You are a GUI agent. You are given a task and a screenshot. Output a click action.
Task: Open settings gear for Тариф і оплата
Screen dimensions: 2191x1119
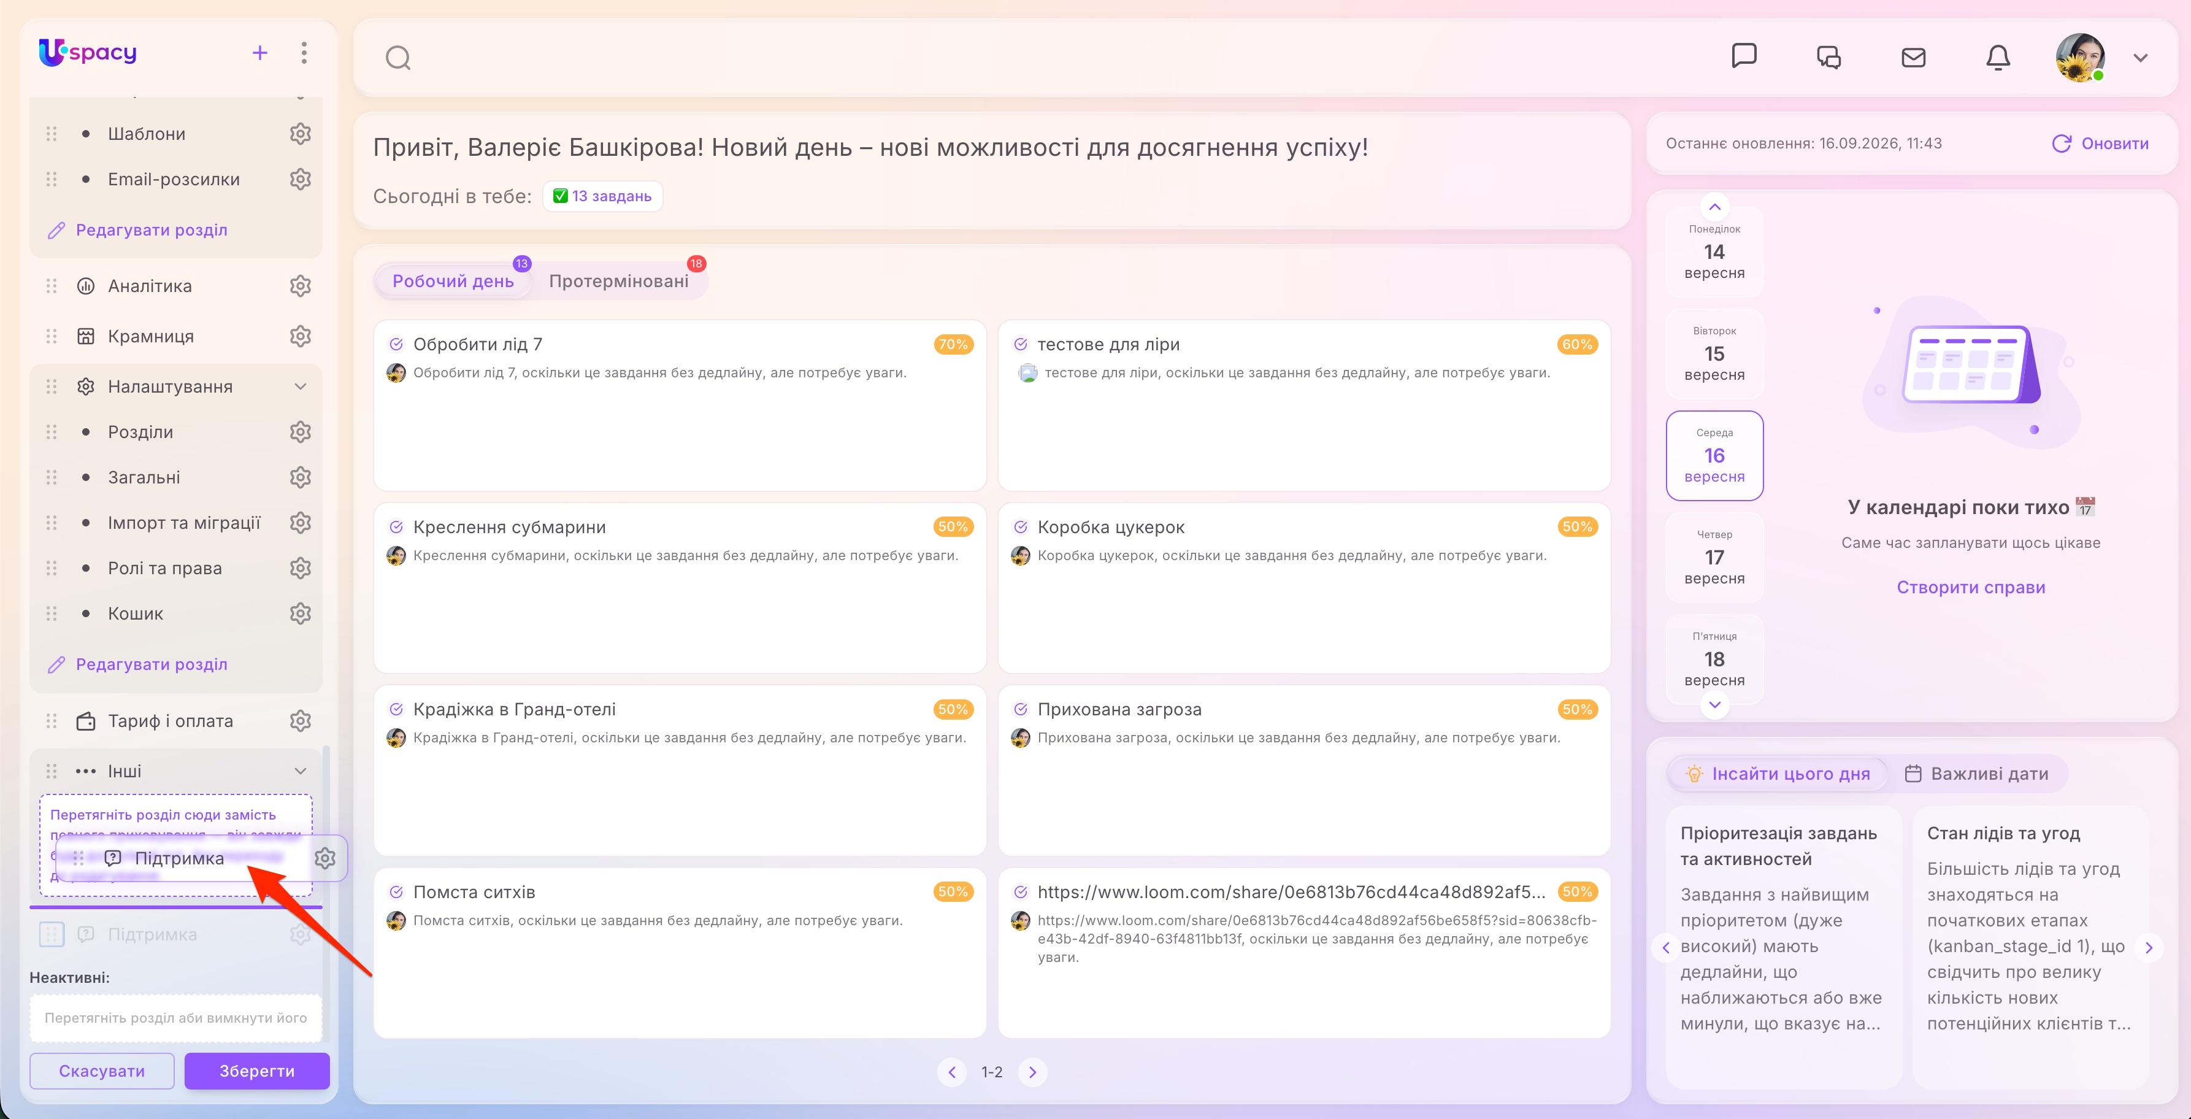(x=300, y=721)
